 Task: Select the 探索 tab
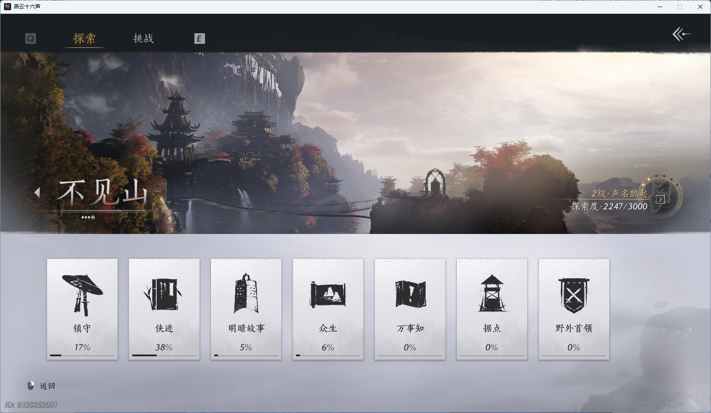pyautogui.click(x=84, y=38)
